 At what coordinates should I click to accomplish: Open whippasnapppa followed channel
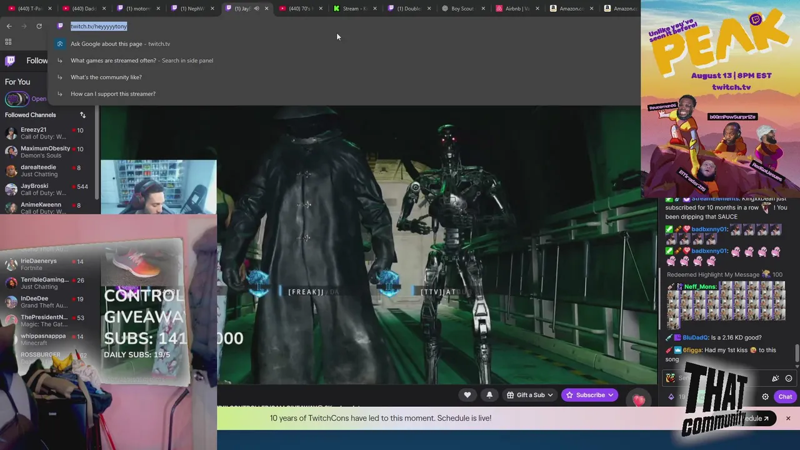(x=47, y=339)
